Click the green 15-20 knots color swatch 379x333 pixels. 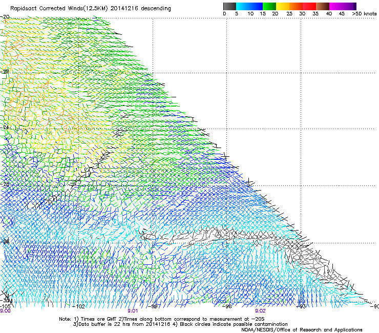click(x=269, y=6)
